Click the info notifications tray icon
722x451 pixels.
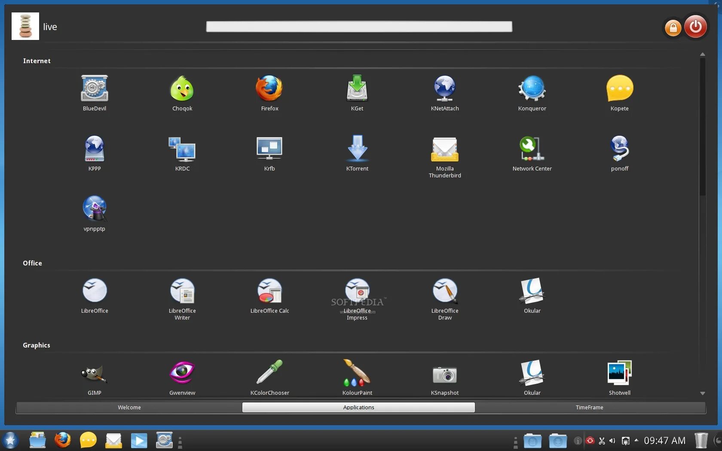(x=578, y=441)
